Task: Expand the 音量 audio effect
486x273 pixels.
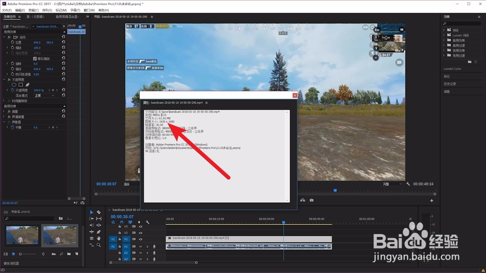Action: pos(4,112)
